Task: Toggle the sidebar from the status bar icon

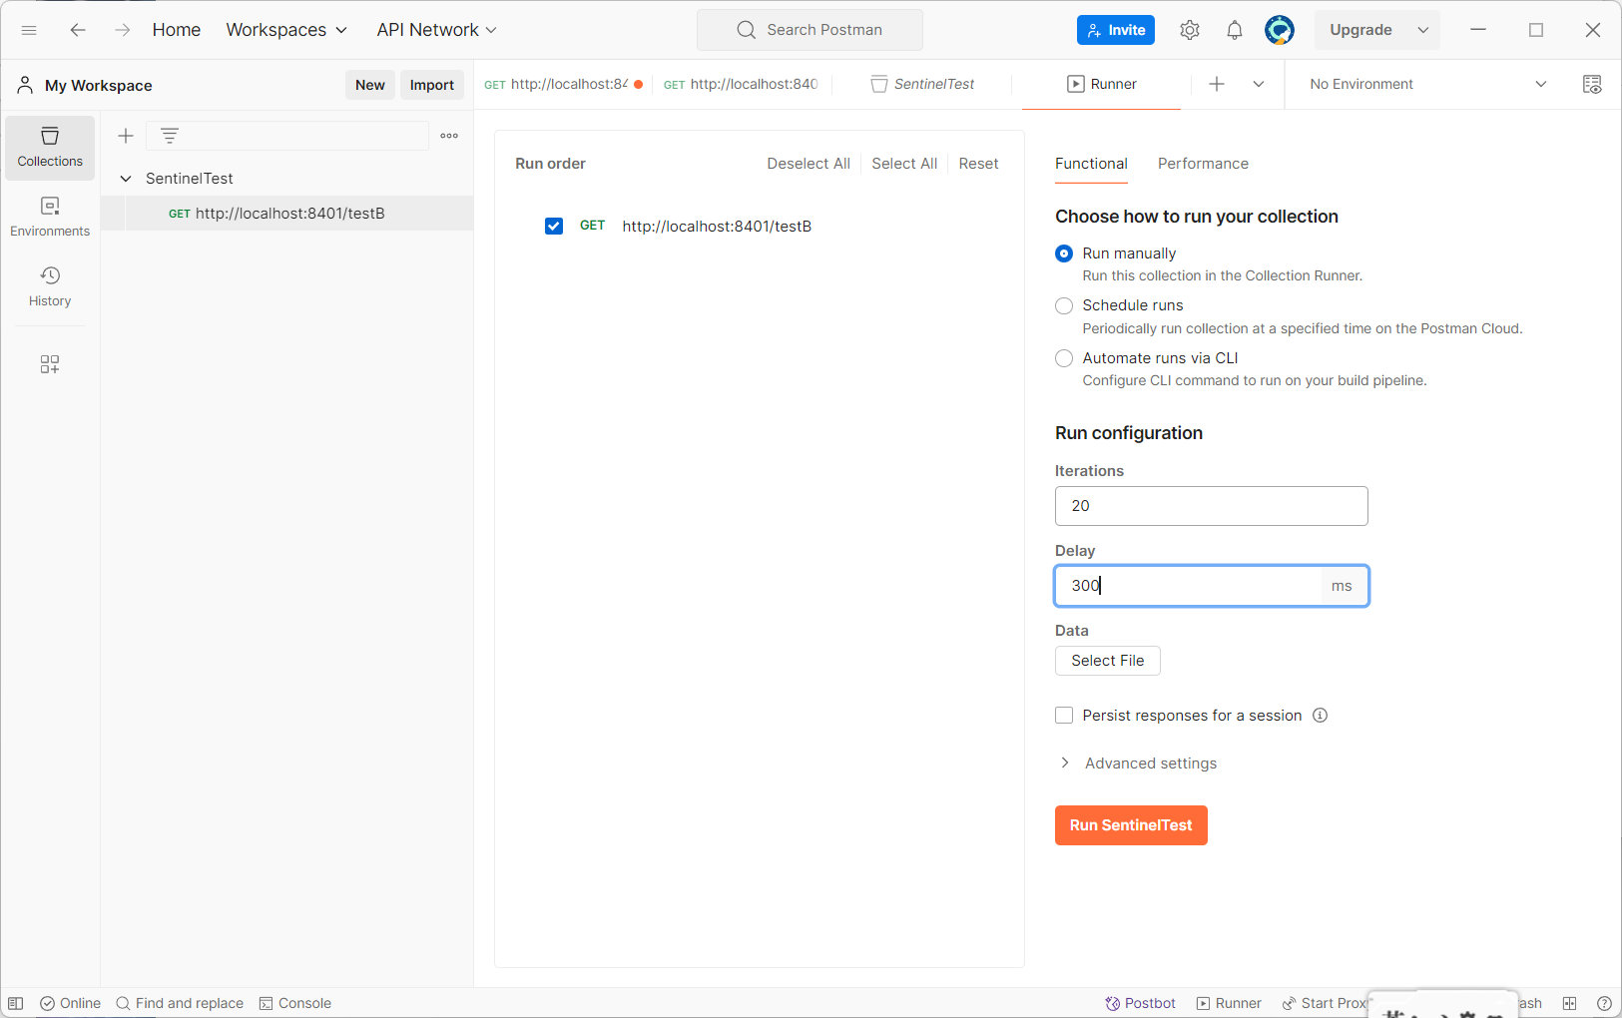Action: click(x=15, y=1003)
